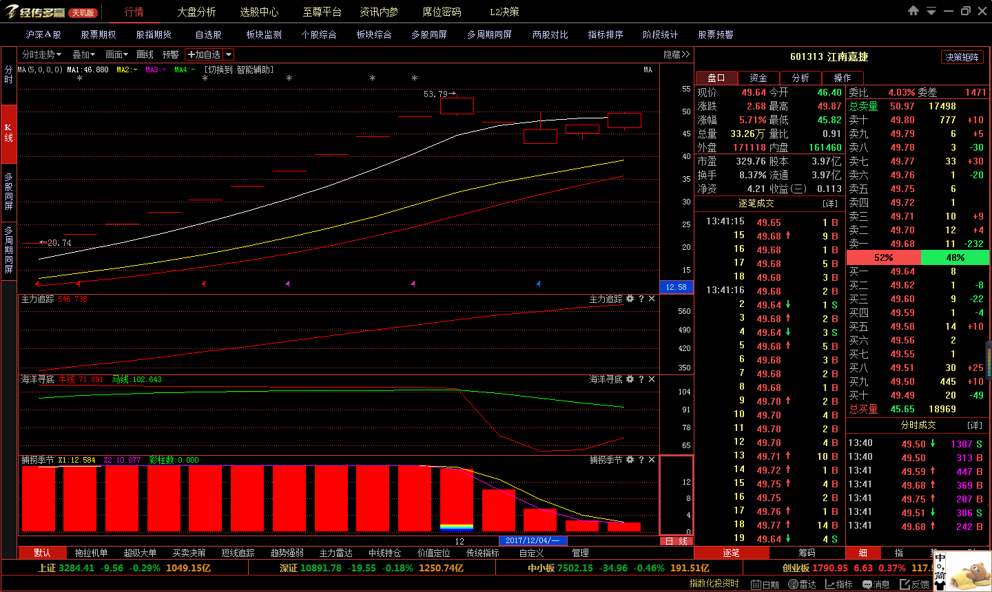Image resolution: width=992 pixels, height=592 pixels.
Task: Open help question mark of 捕捞季节 panel
Action: coord(641,460)
